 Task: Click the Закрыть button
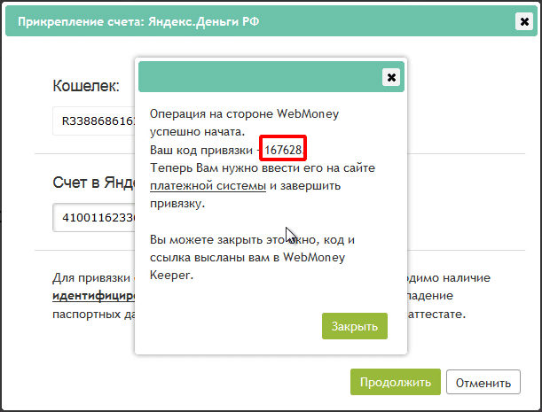[355, 326]
